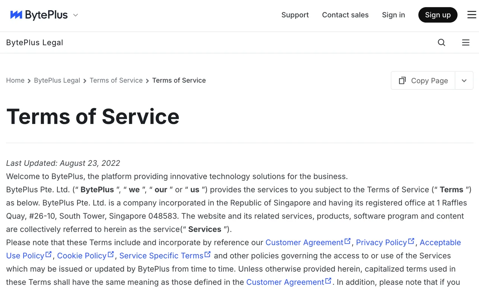
Task: Open search in the BytePlus Legal bar
Action: (442, 43)
